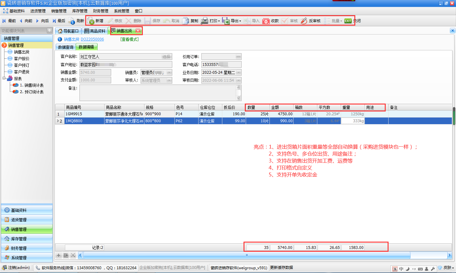Open the 1. 销售统计表 report
Viewport: 456px width, 273px height.
31,85
